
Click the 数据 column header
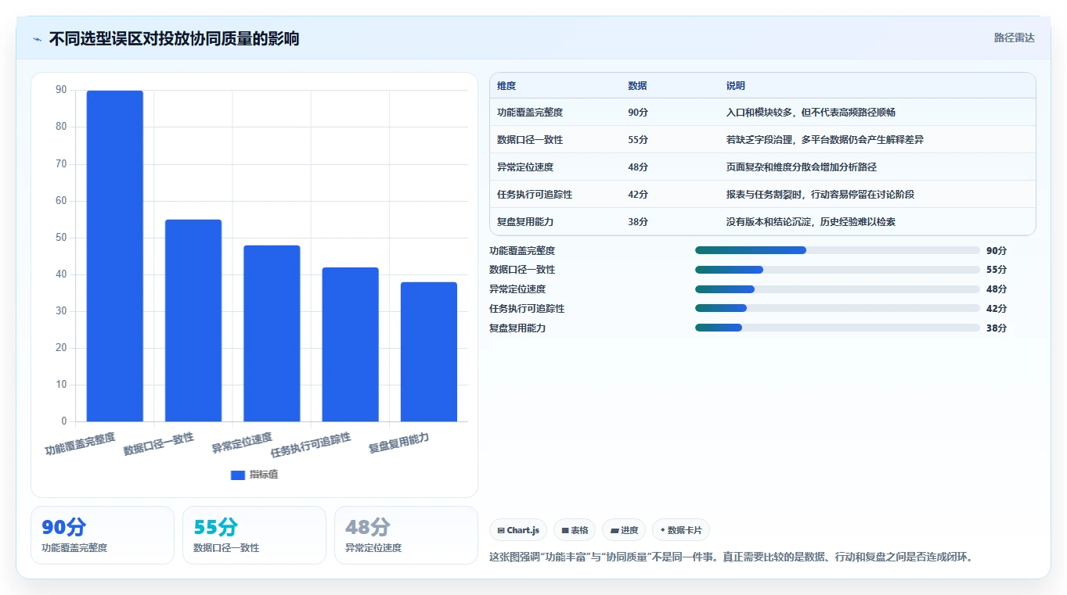pos(637,86)
